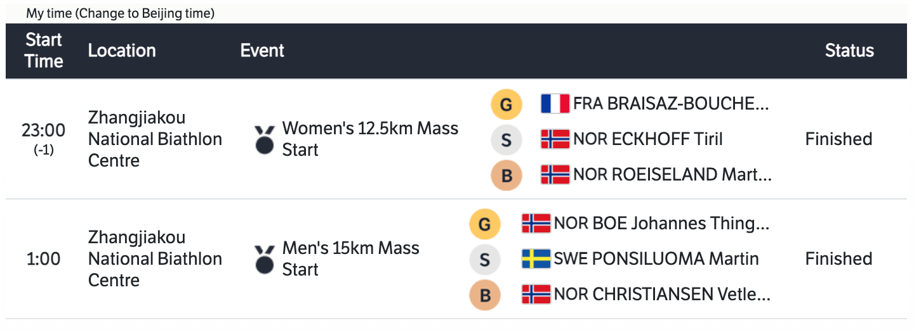Viewport: 914px width, 330px height.
Task: Click Change to Beijing time link
Action: (145, 14)
